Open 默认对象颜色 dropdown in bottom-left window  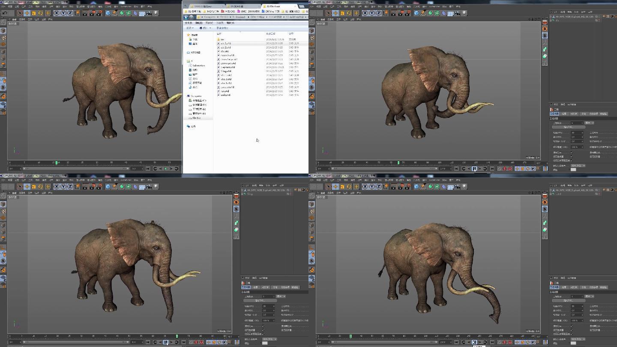click(270, 339)
